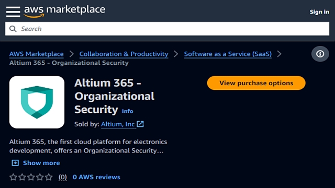Go to AWS Marketplace breadcrumb link
Image resolution: width=335 pixels, height=188 pixels.
coord(37,54)
